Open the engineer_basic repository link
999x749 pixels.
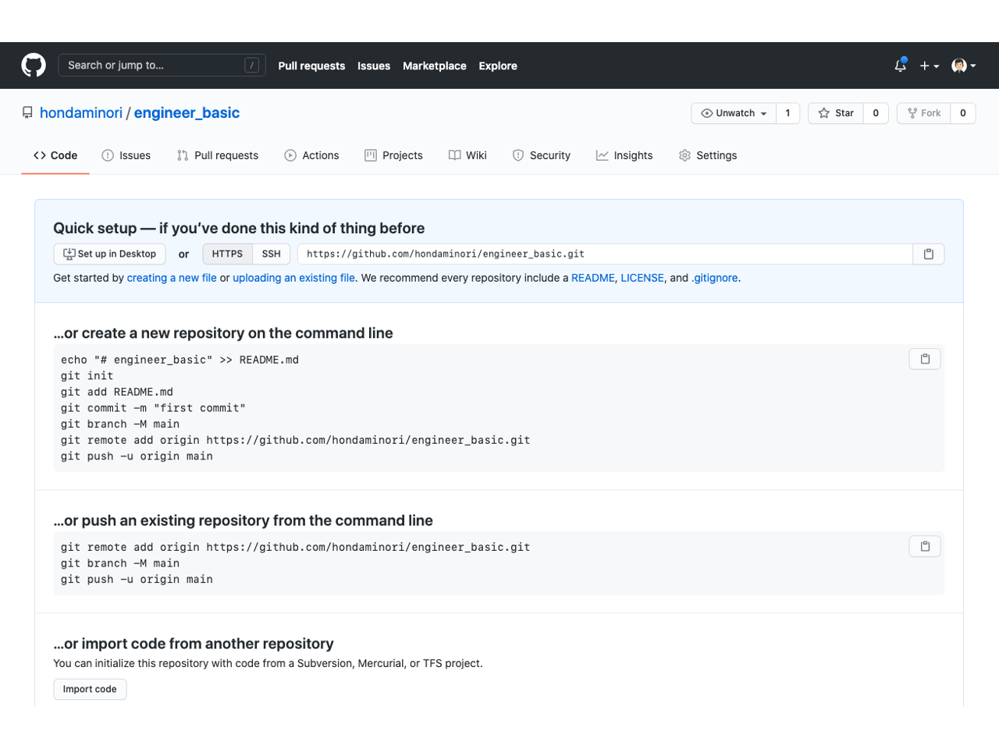187,113
